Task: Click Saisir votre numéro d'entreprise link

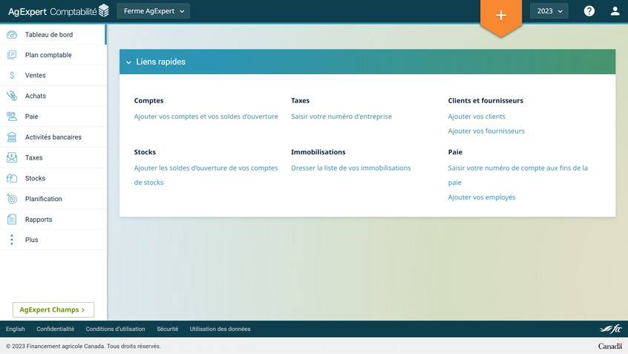Action: [341, 117]
